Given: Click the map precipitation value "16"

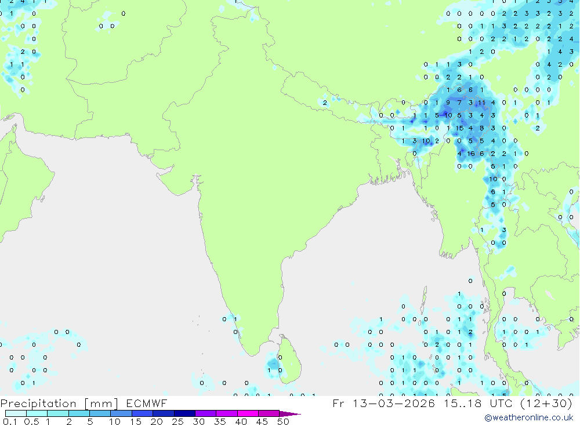Looking at the screenshot, I should pos(470,154).
